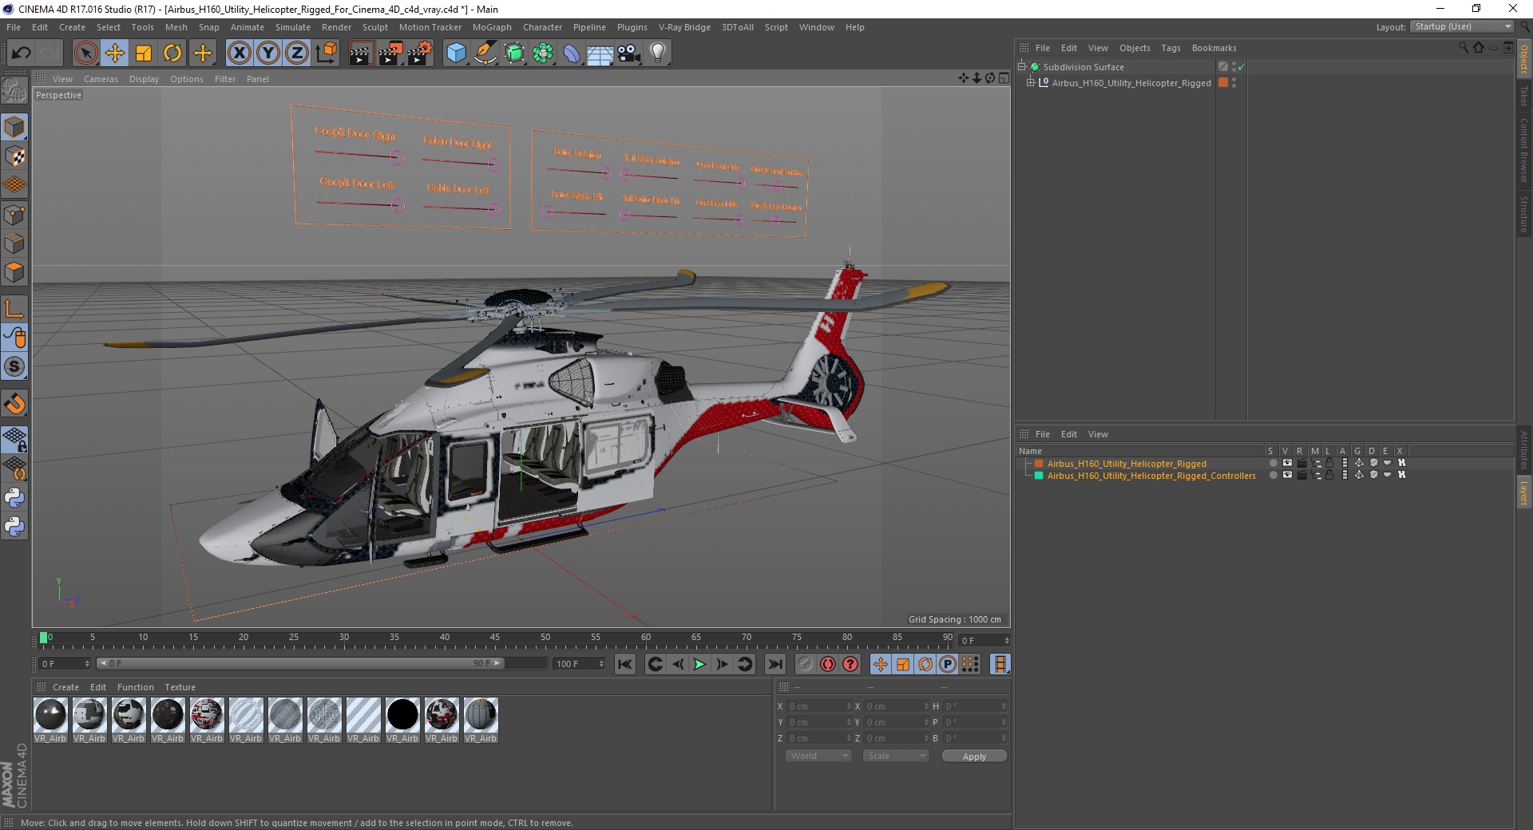Image resolution: width=1533 pixels, height=830 pixels.
Task: Click the Undo arrow icon
Action: [21, 53]
